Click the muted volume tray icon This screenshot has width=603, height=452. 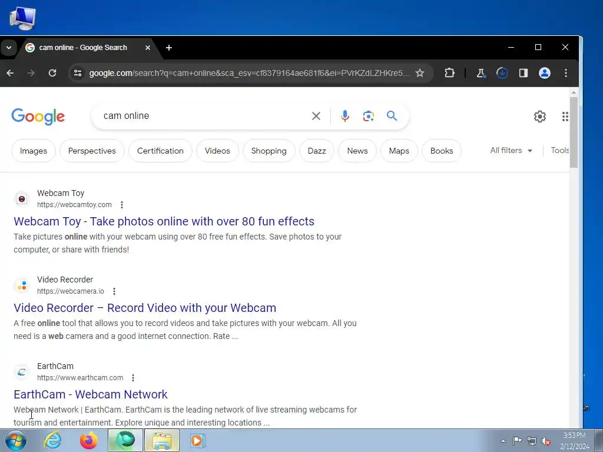pos(546,441)
